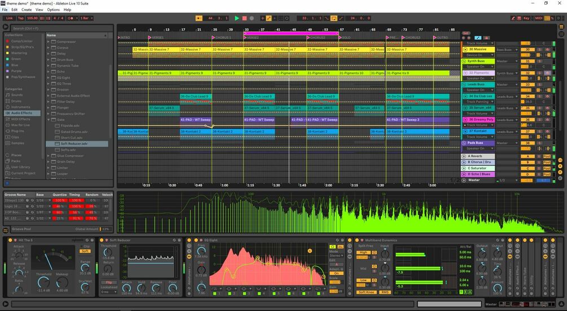
Task: Start playback with the green Play button
Action: tap(237, 18)
